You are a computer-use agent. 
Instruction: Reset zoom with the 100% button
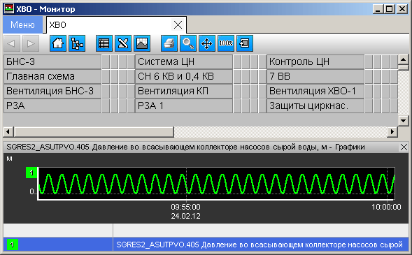click(x=226, y=43)
